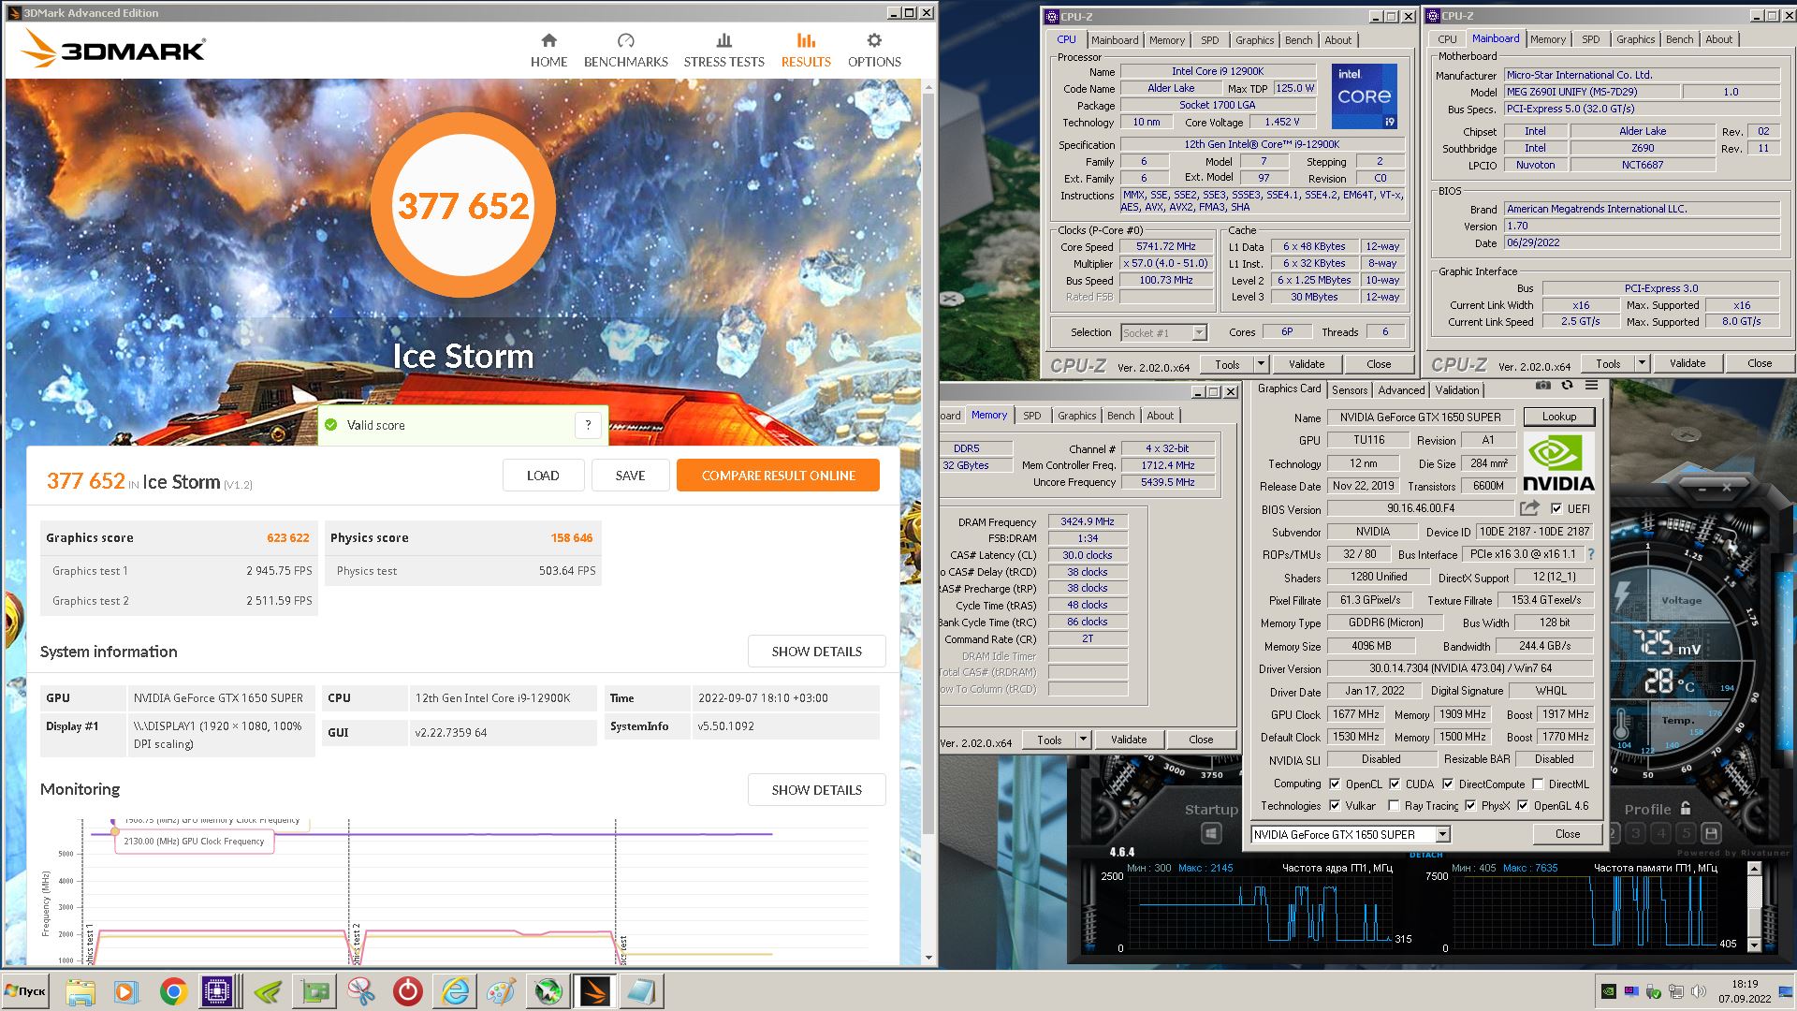The image size is (1797, 1011).
Task: Switch to Sensors tab in GPU-Z
Action: coord(1350,390)
